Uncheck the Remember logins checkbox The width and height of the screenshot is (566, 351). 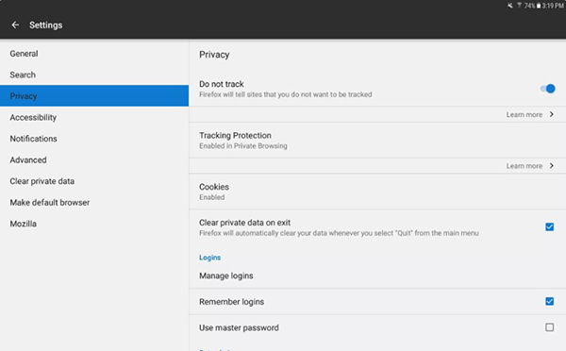click(549, 301)
